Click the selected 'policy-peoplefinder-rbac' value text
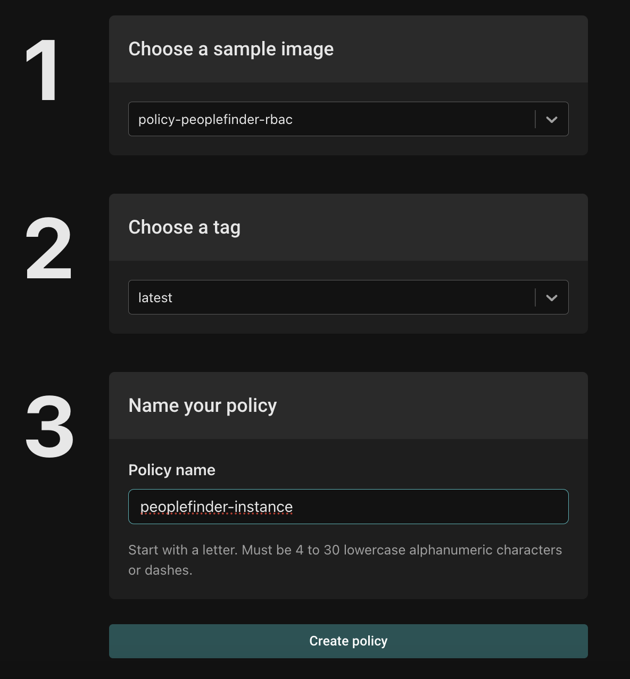The image size is (630, 679). pos(215,119)
